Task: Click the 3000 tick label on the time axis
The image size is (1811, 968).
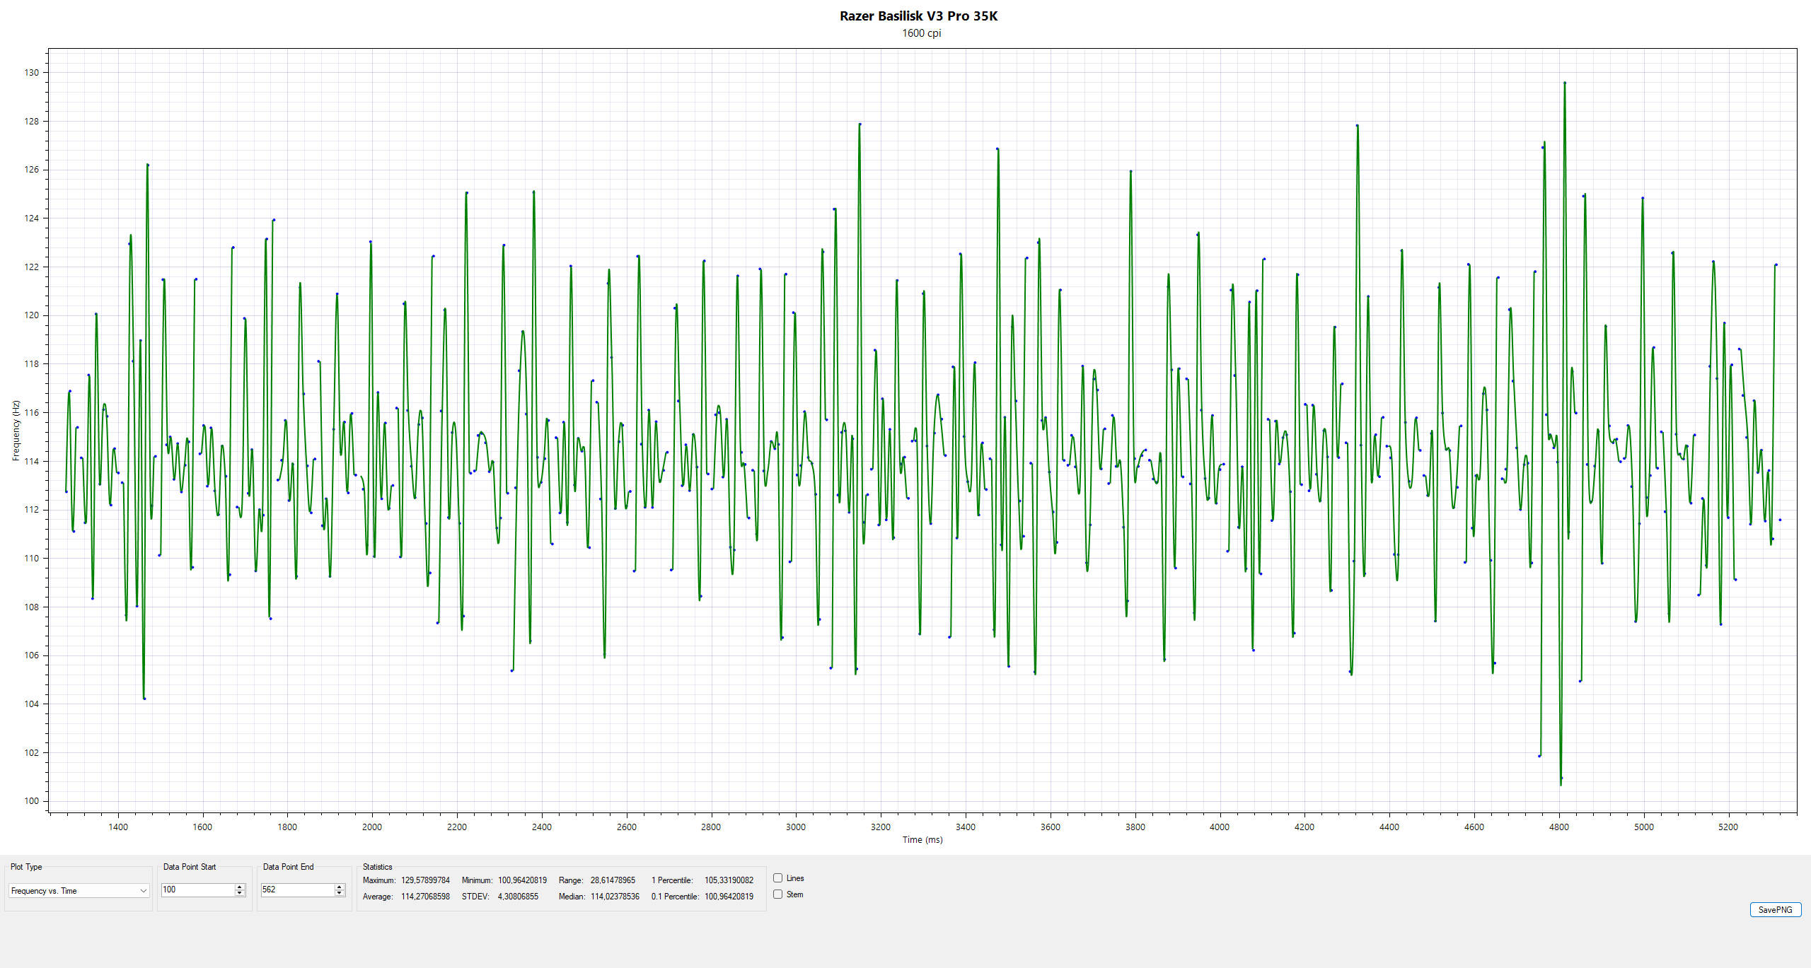Action: click(796, 827)
